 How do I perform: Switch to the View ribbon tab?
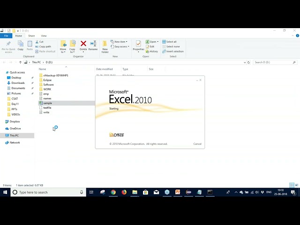coord(44,36)
